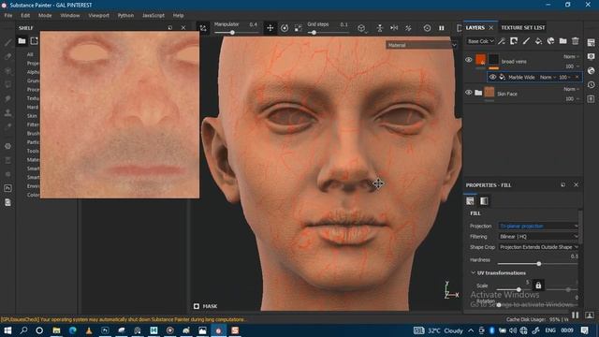Toggle visibility of Marble Wide effect

[493, 77]
